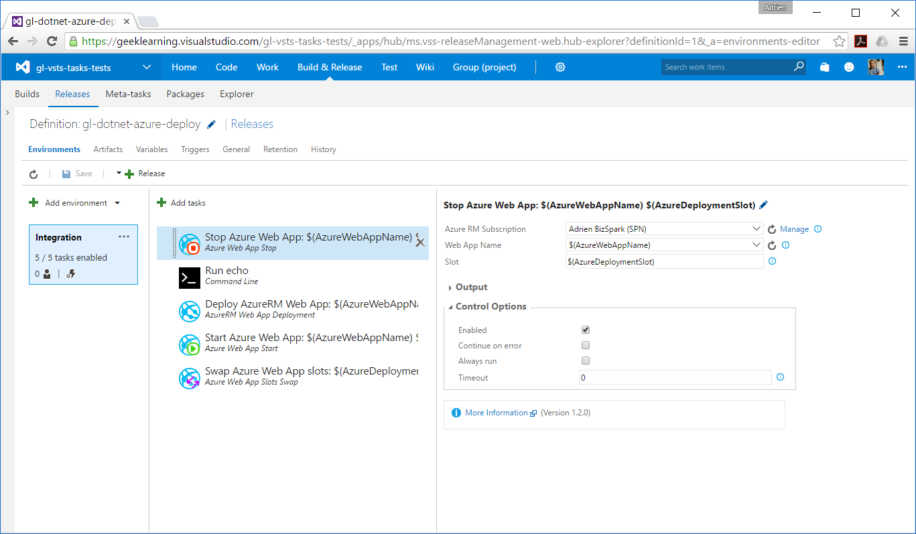The height and width of the screenshot is (534, 916).
Task: Select the Deploy AzureRM Web App task
Action: (x=293, y=310)
